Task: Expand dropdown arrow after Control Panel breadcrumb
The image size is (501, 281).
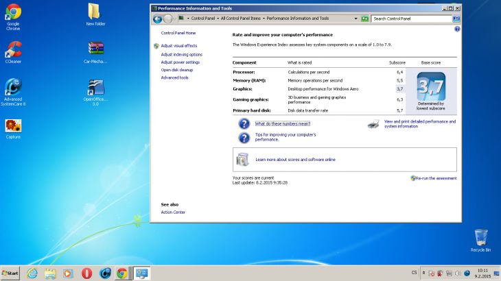Action: (x=218, y=19)
